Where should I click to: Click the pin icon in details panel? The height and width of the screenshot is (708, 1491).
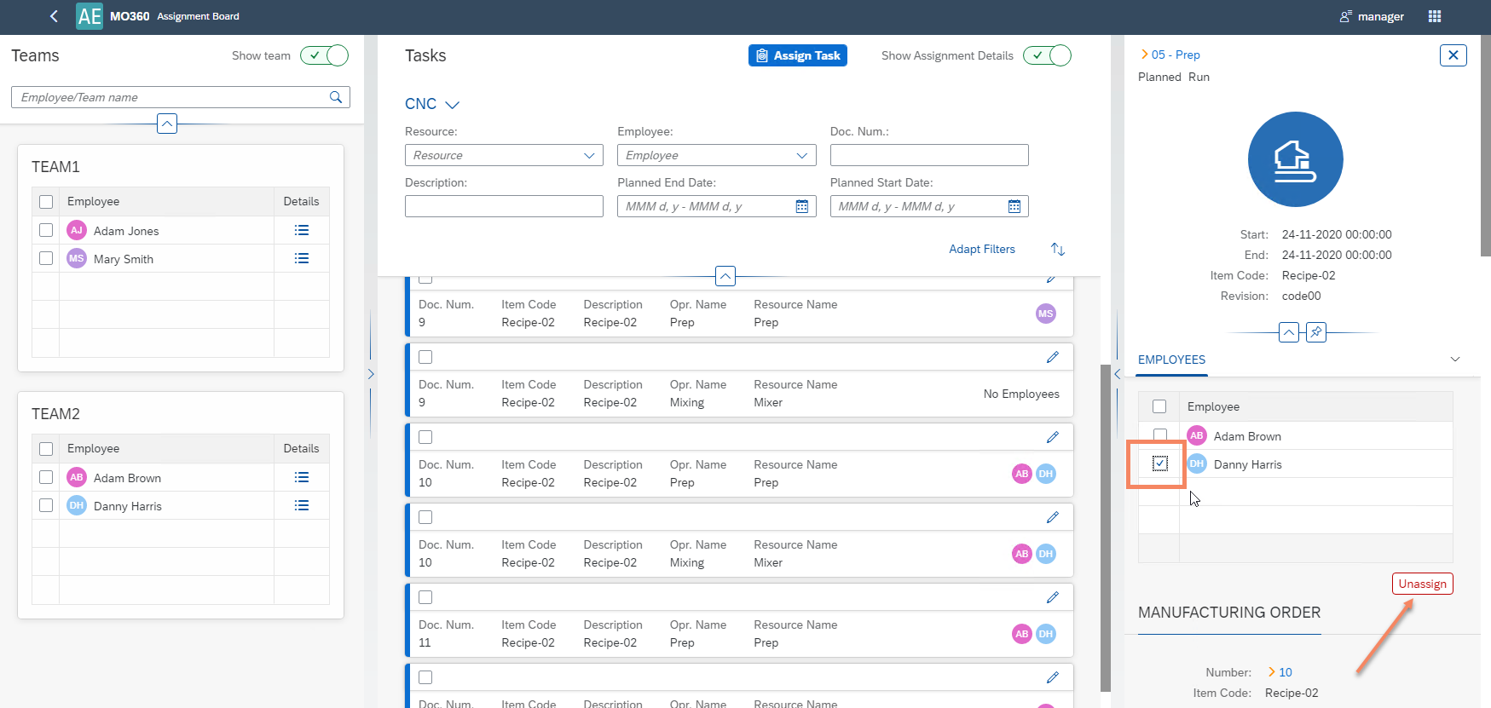coord(1316,332)
